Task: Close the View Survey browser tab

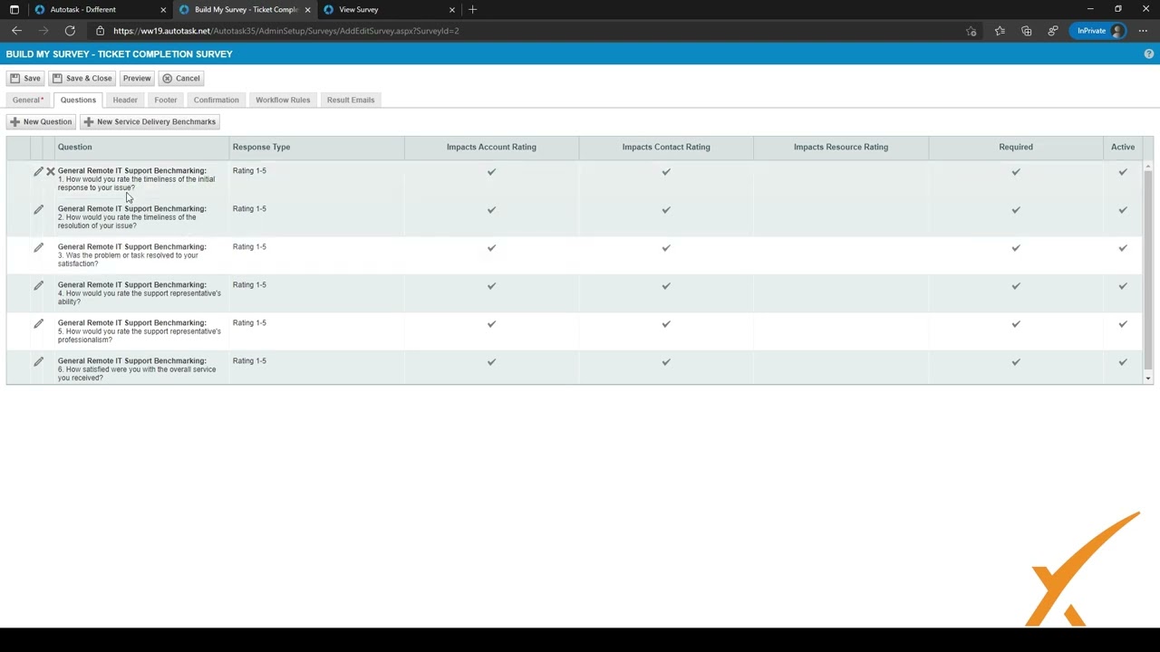Action: (x=451, y=10)
